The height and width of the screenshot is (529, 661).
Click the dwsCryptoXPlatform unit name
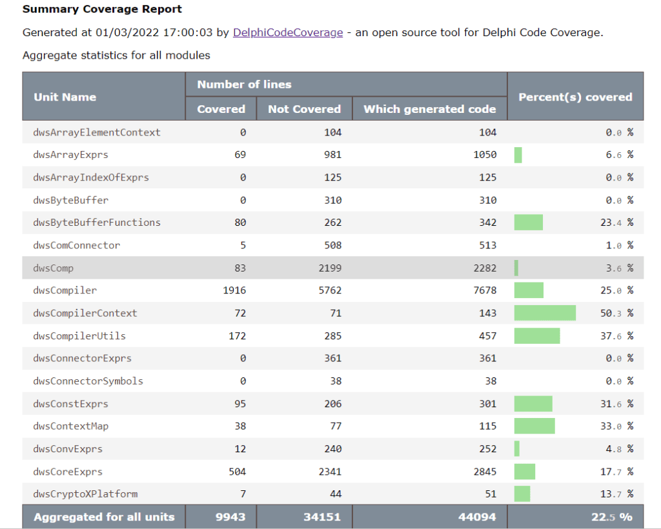[85, 494]
